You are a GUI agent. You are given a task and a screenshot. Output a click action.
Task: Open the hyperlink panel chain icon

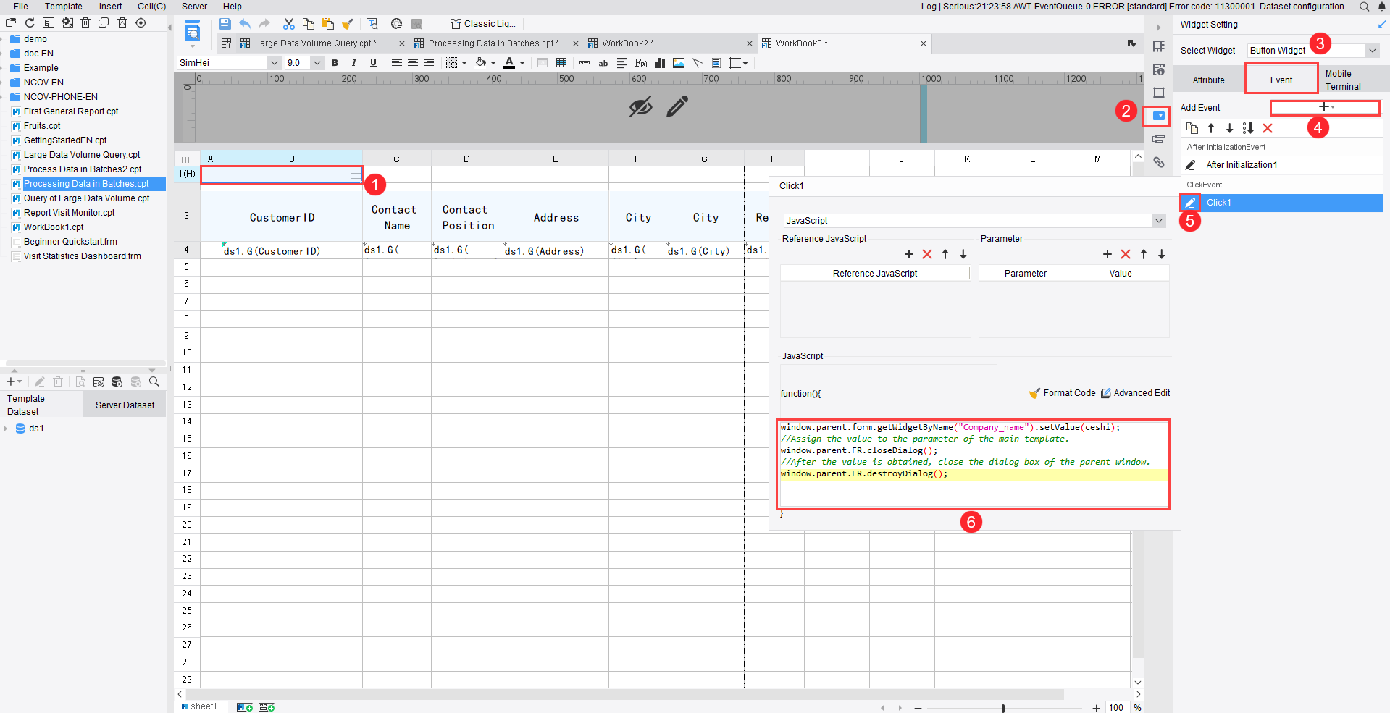(x=1159, y=162)
